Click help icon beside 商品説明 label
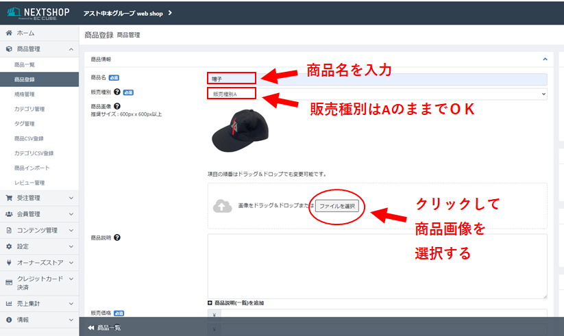564x336 pixels. click(x=117, y=237)
